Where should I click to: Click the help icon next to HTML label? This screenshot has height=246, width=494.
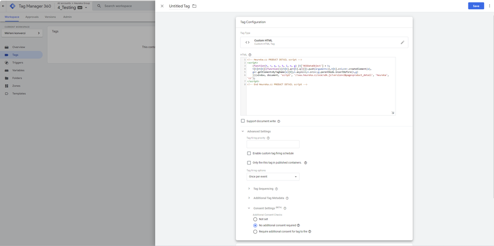tap(250, 55)
